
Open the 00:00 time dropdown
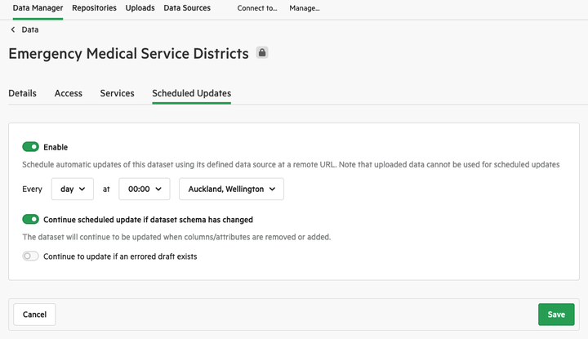(145, 189)
